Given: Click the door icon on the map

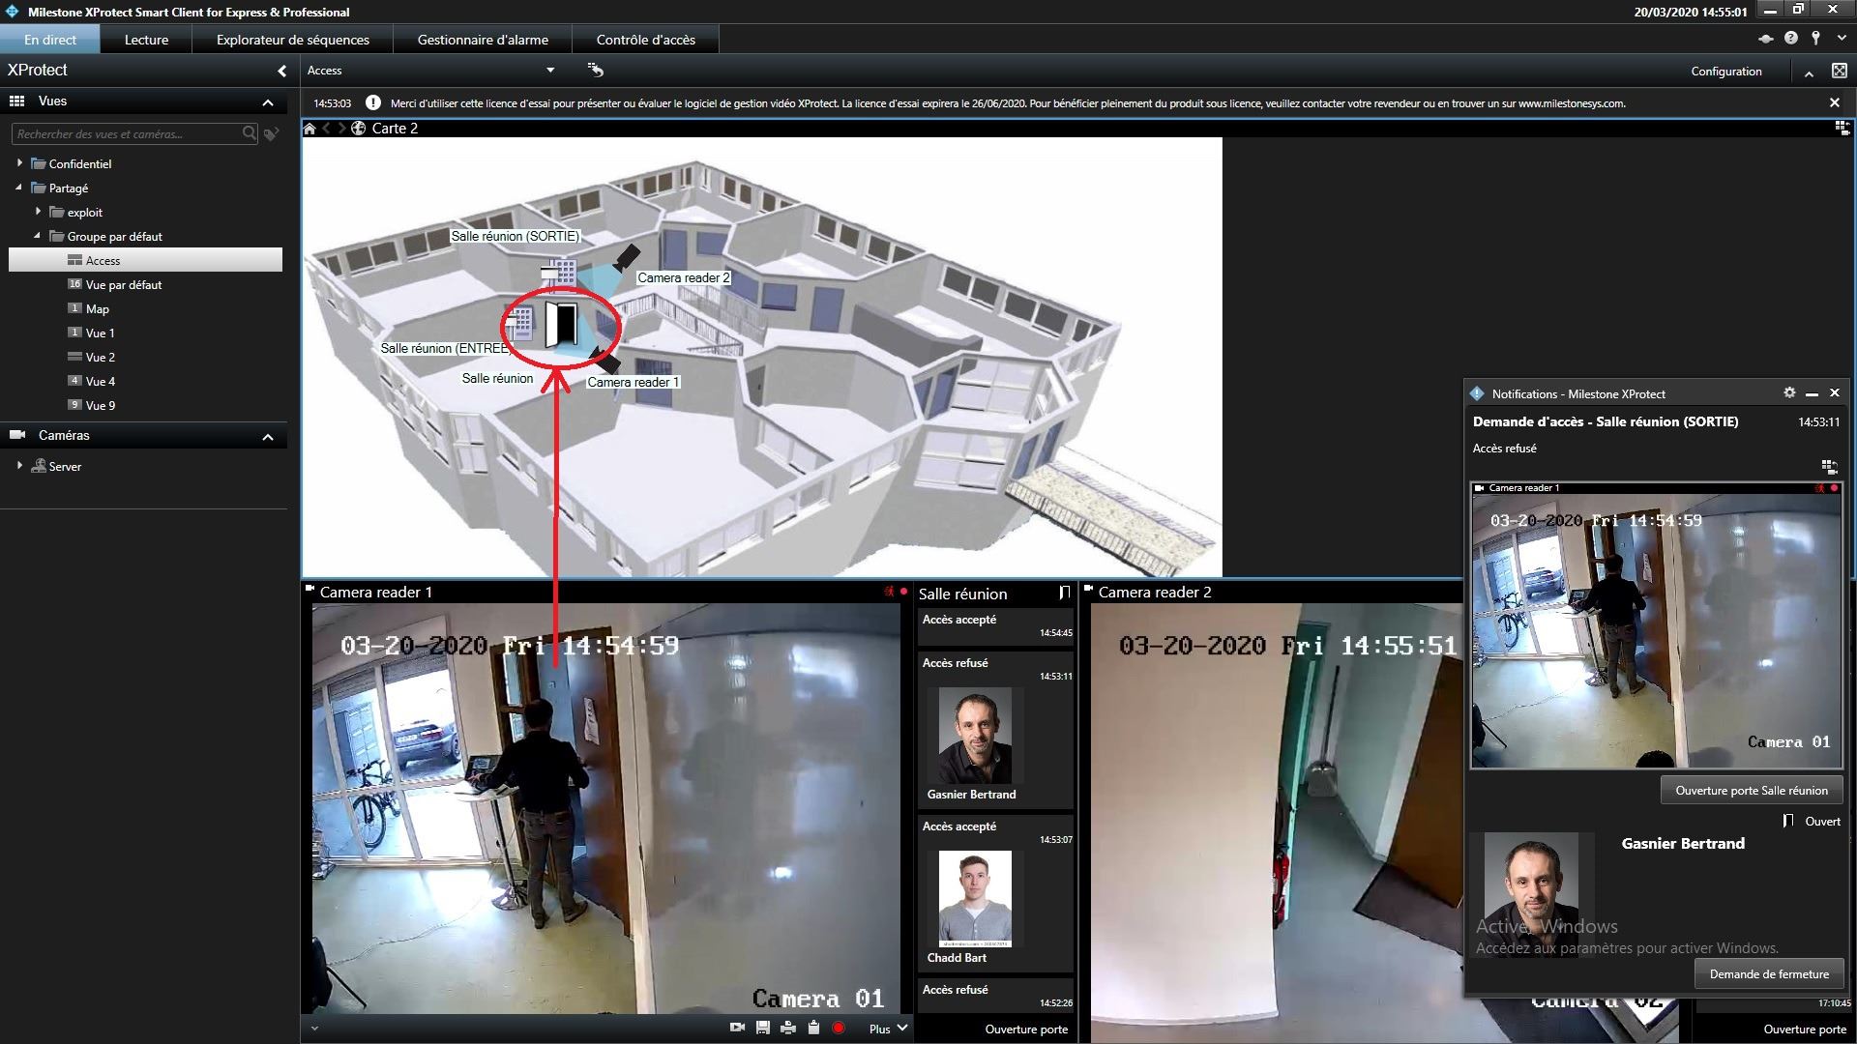Looking at the screenshot, I should 561,325.
